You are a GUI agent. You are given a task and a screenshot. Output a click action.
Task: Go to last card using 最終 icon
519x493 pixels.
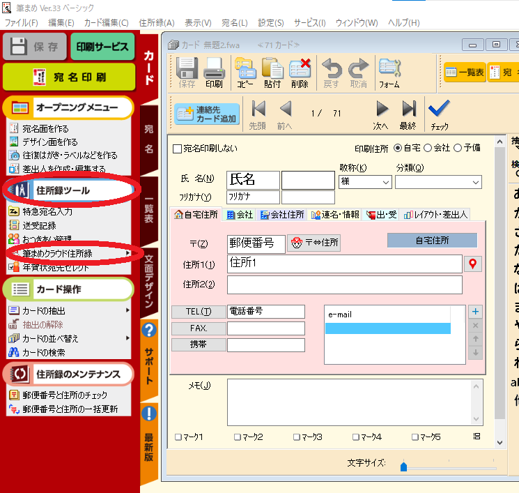point(408,109)
